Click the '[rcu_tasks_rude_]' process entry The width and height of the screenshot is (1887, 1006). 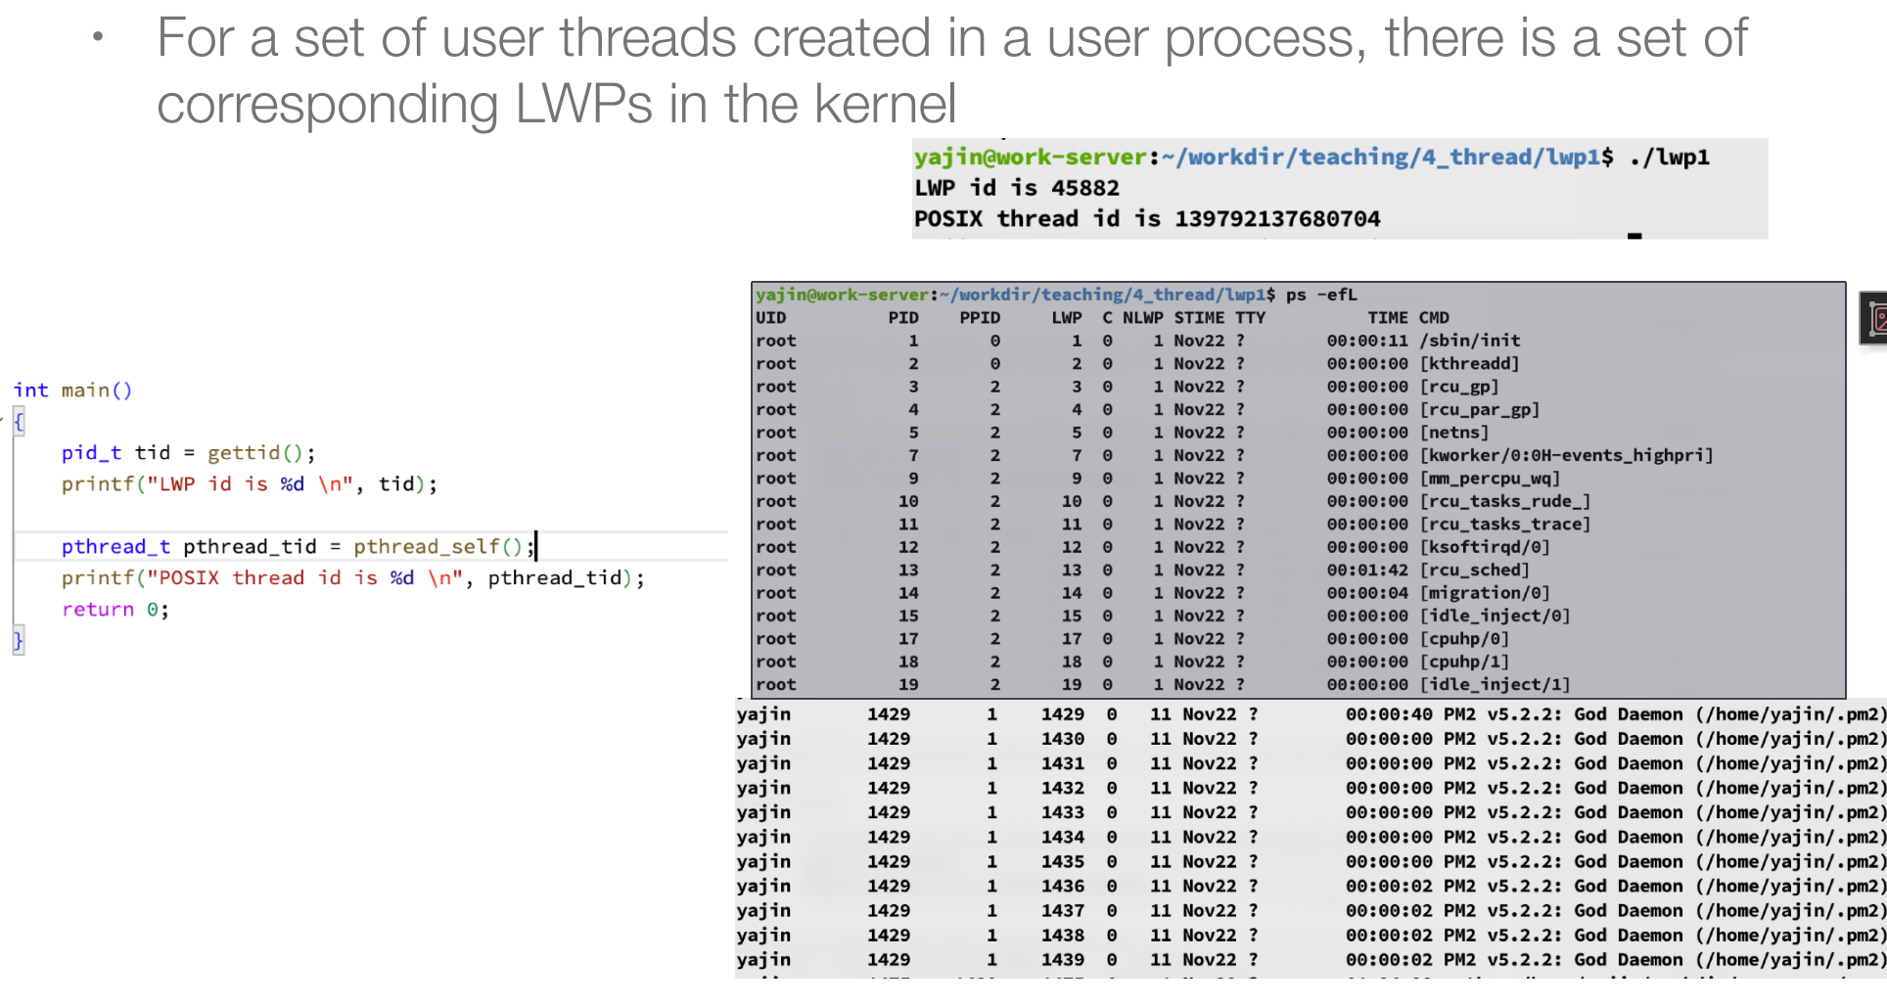tap(1505, 502)
